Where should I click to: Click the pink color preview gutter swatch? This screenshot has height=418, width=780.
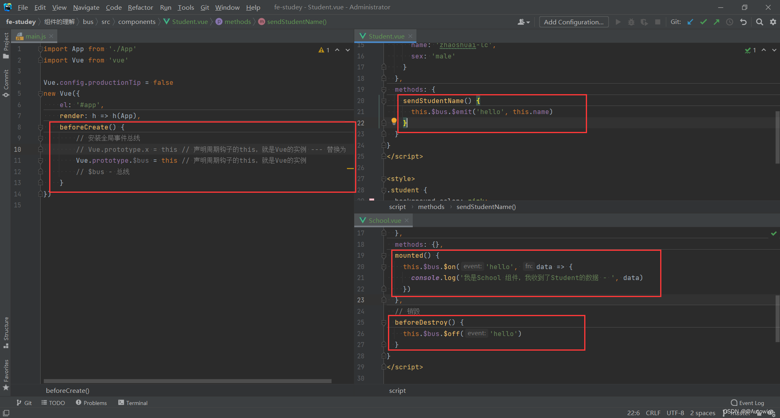click(372, 199)
